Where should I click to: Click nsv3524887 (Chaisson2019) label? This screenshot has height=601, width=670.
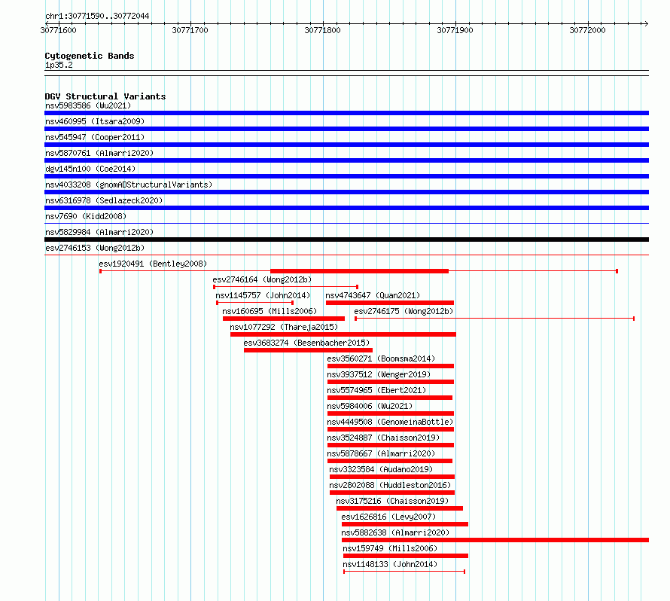(x=383, y=438)
